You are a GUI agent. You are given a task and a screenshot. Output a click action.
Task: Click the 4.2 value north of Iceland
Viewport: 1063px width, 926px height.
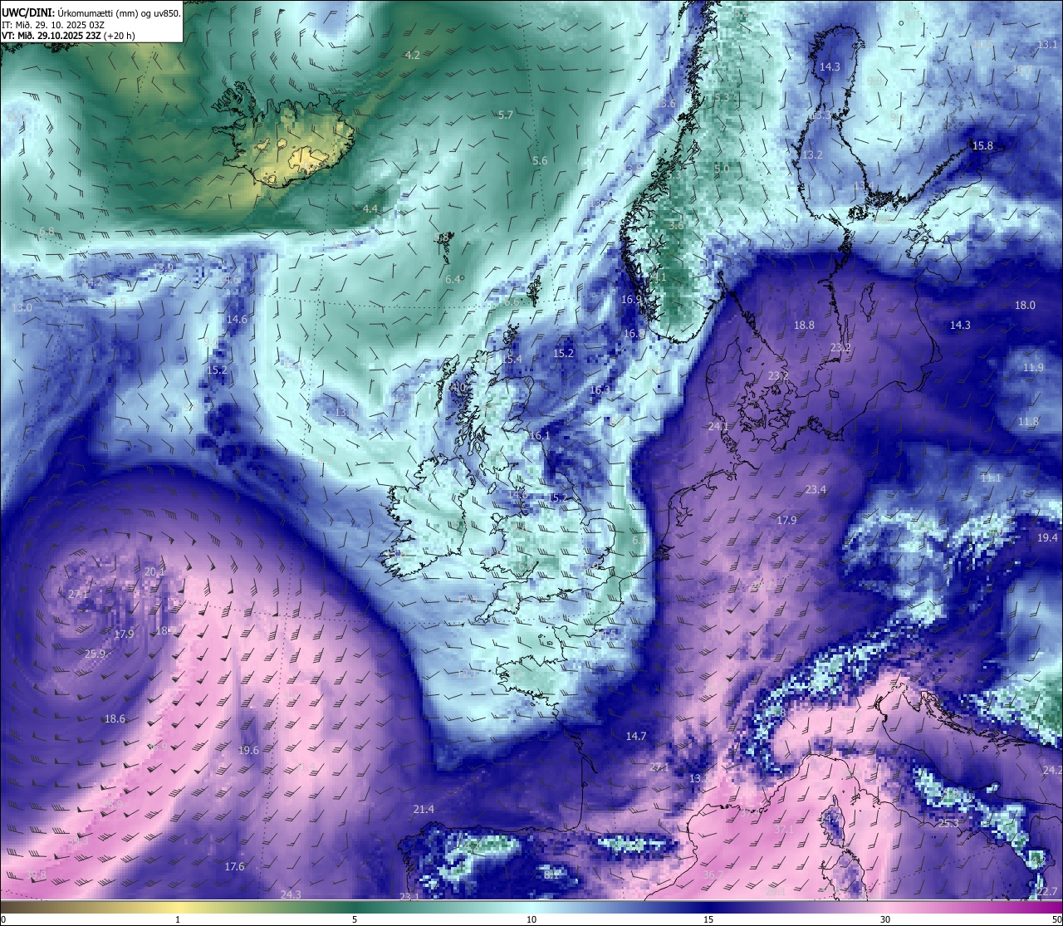click(412, 55)
